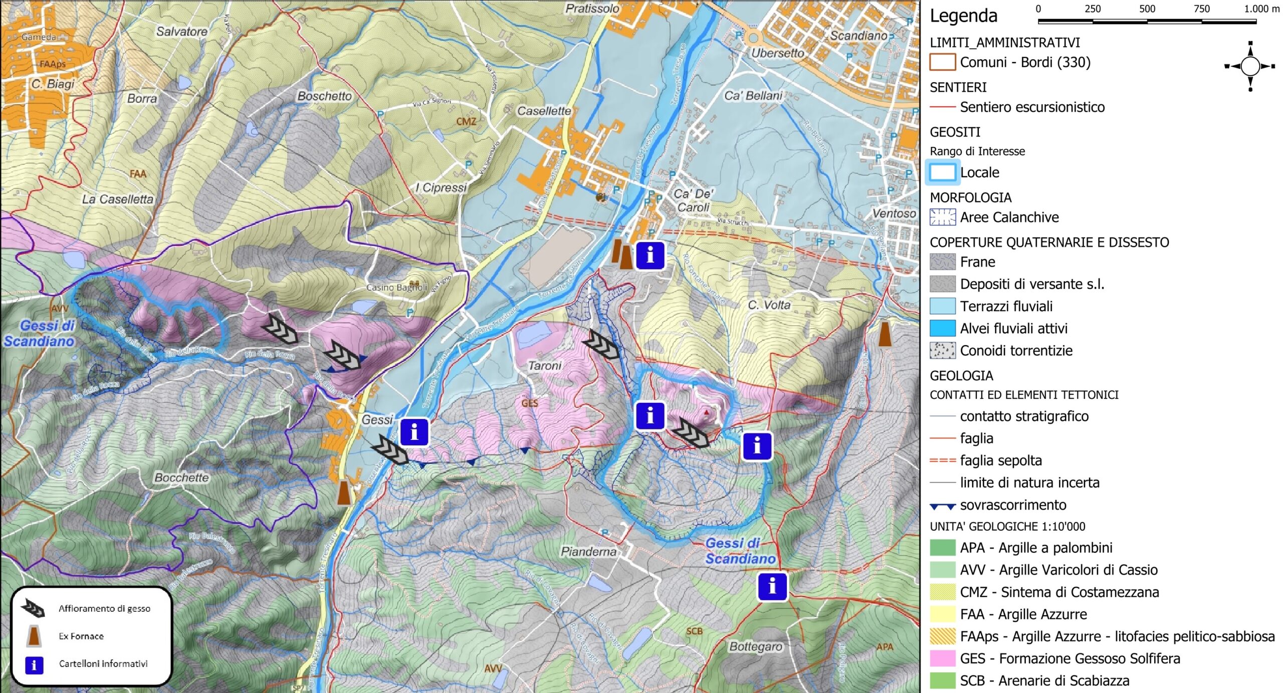Click the Alvei fluviali attivi blue swatch
Viewport: 1283px width, 693px height.
pos(942,328)
